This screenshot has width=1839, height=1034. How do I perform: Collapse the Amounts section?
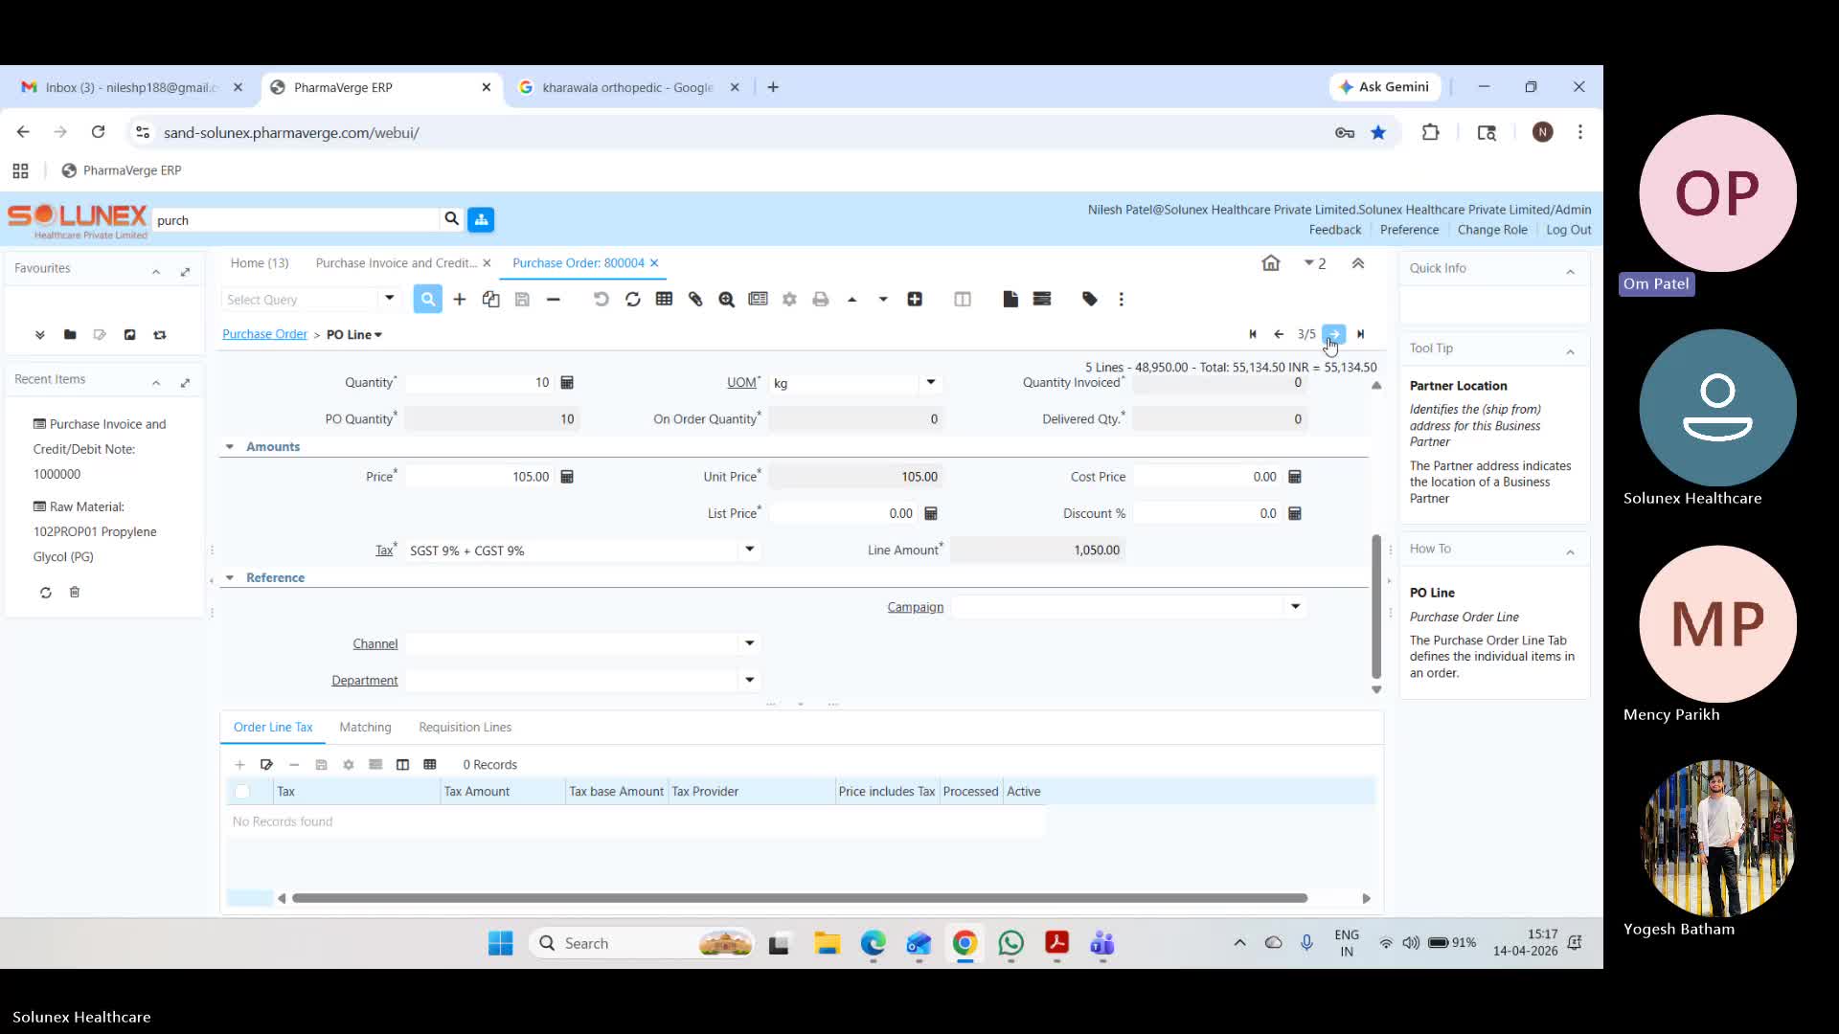230,447
